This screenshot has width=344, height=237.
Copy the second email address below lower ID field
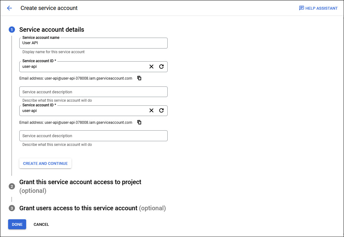139,122
